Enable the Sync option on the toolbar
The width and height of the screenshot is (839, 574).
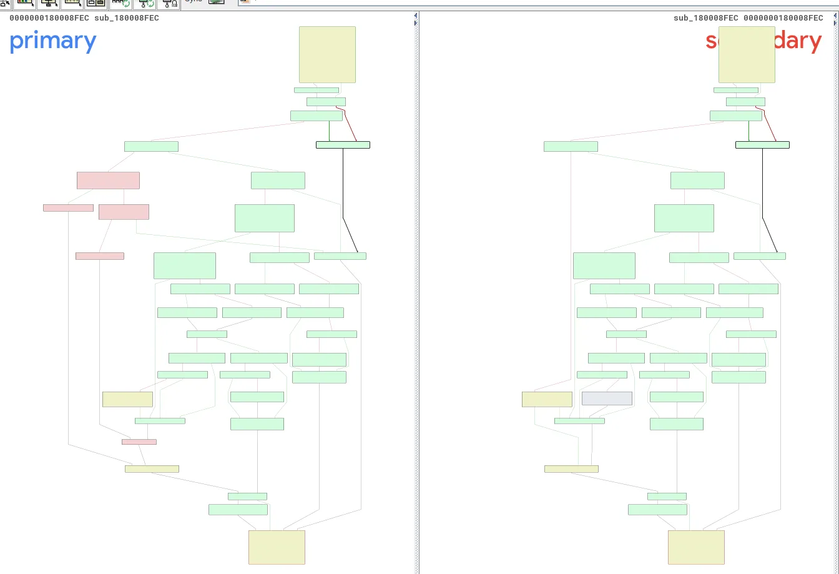[194, 2]
